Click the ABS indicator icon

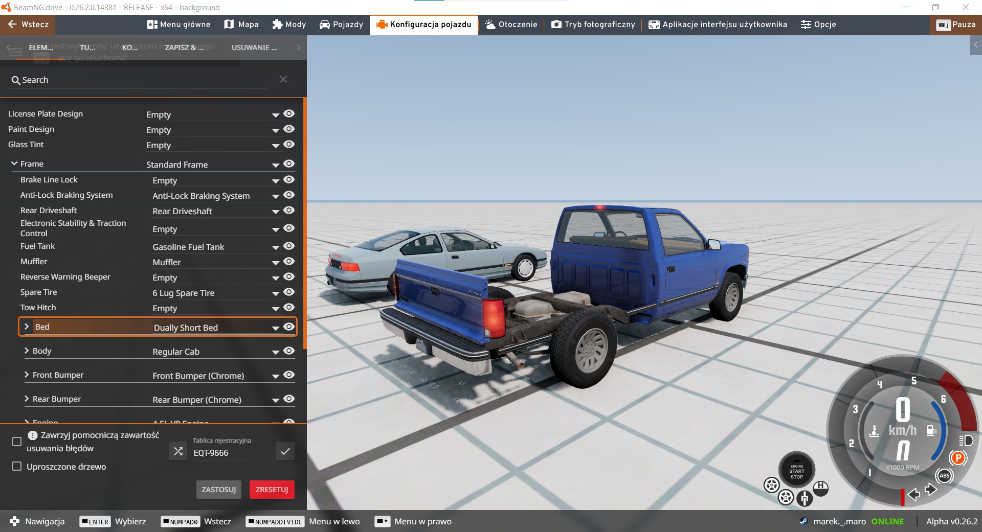click(x=944, y=476)
